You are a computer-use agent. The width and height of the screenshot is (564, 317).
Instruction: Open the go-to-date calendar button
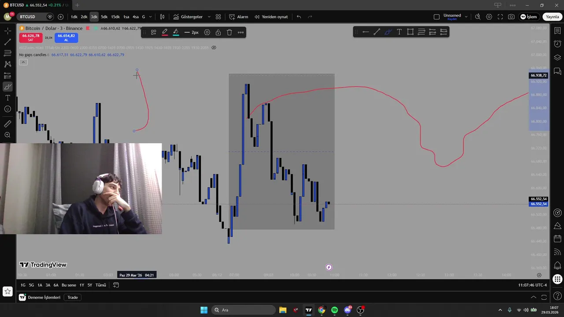[x=116, y=285]
